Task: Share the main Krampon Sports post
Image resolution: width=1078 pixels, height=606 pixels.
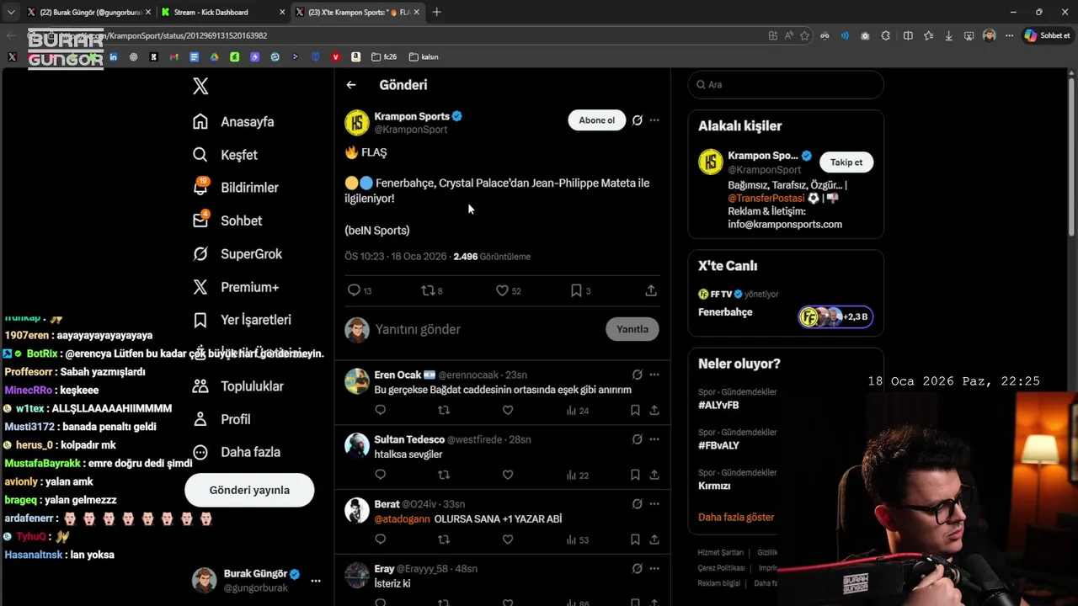Action: [x=651, y=290]
